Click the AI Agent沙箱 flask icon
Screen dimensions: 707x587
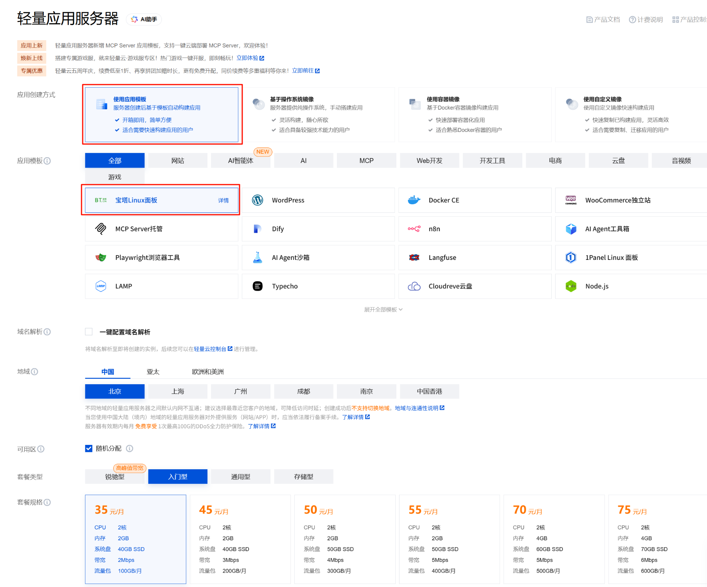[258, 257]
